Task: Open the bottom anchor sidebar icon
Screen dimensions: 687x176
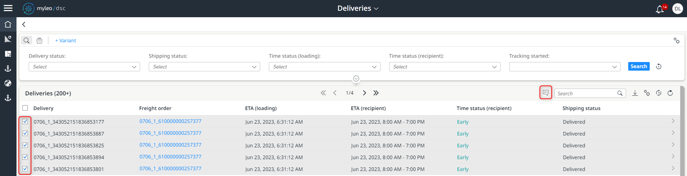Action: [x=8, y=98]
